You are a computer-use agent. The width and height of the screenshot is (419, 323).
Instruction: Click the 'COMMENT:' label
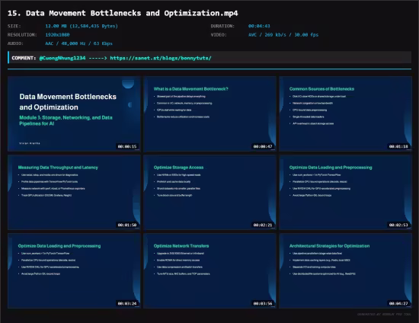[x=24, y=58]
